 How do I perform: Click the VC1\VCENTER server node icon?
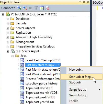(x=8, y=14)
